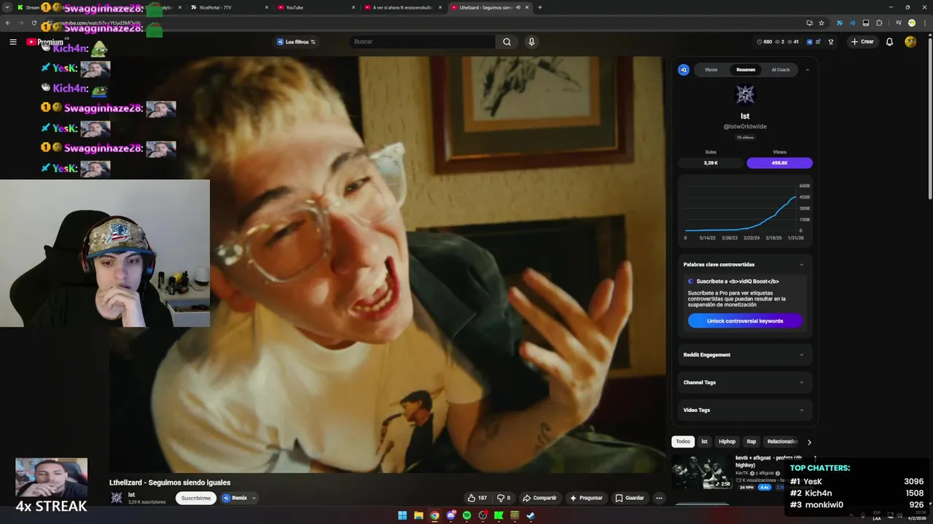Viewport: 933px width, 524px height.
Task: Open File Explorer from the taskbar
Action: pos(418,515)
